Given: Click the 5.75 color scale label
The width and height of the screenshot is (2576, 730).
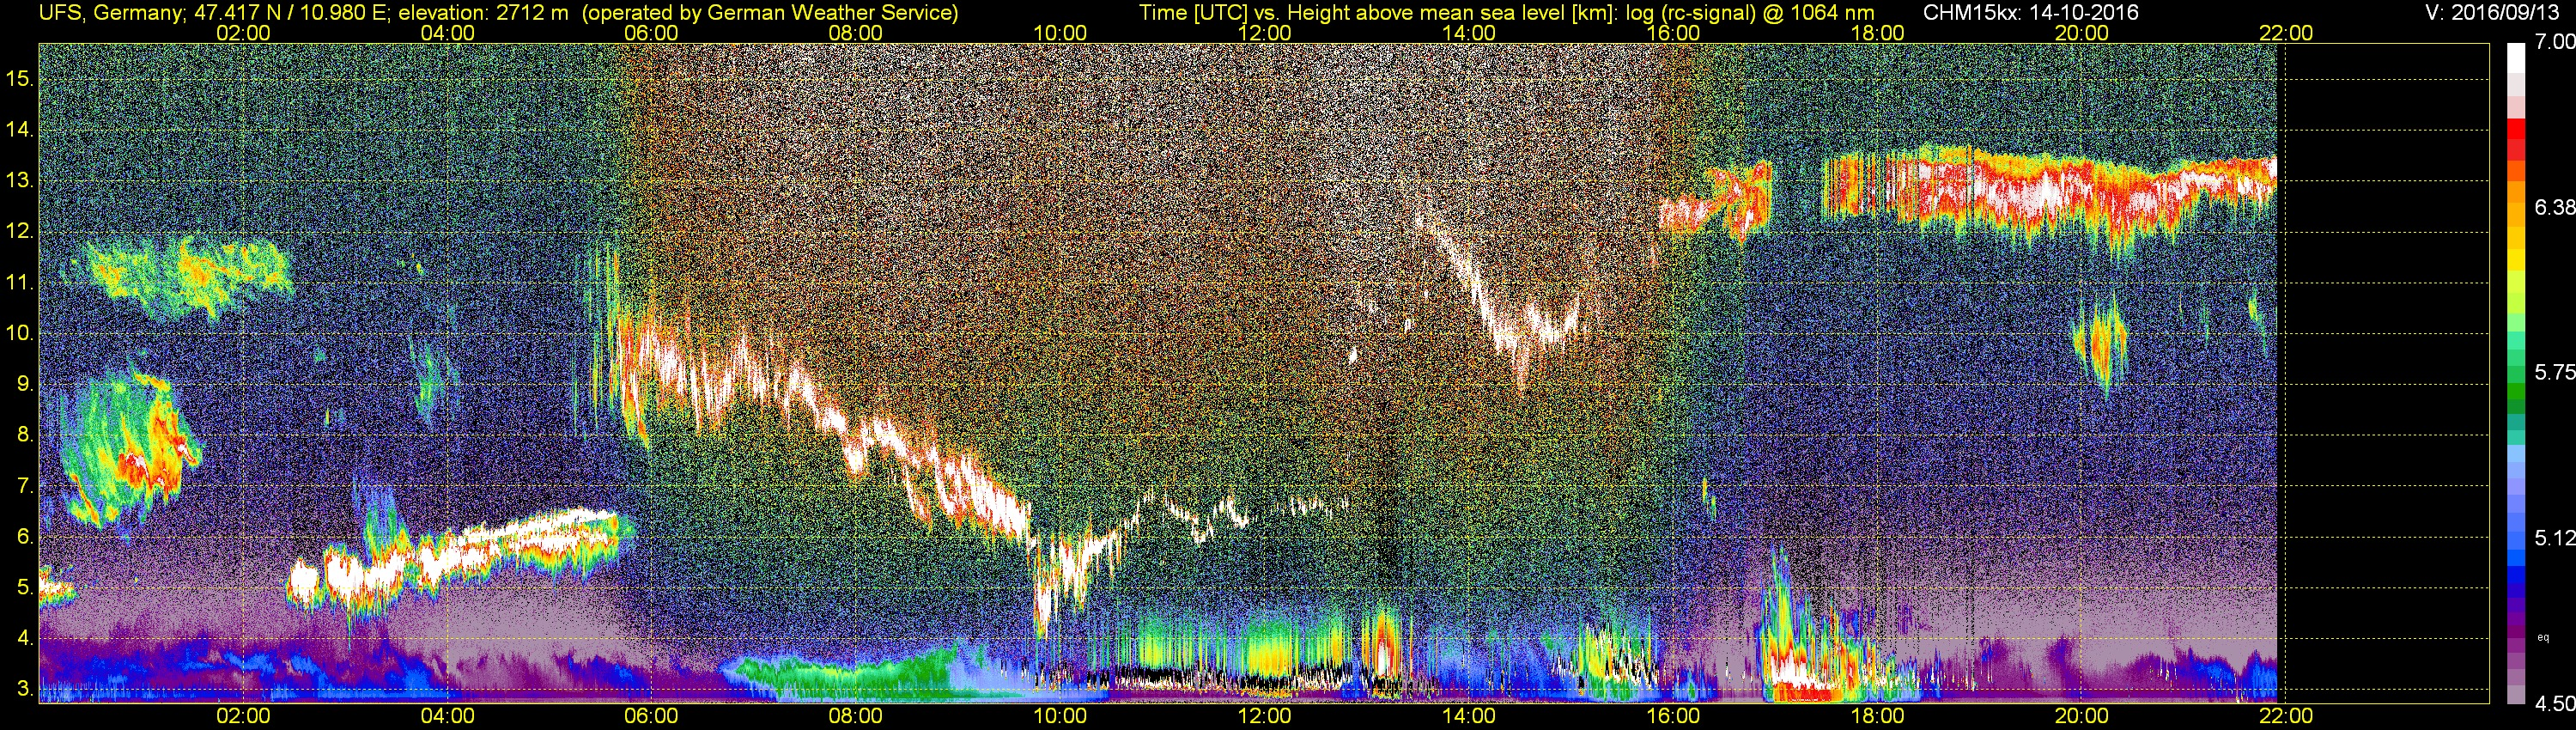Looking at the screenshot, I should pyautogui.click(x=2554, y=372).
